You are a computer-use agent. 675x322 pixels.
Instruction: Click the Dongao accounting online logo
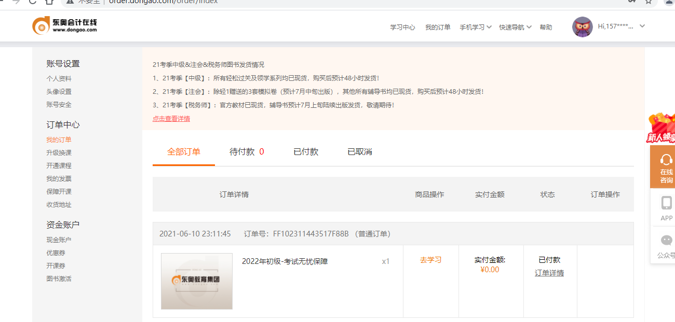click(64, 25)
